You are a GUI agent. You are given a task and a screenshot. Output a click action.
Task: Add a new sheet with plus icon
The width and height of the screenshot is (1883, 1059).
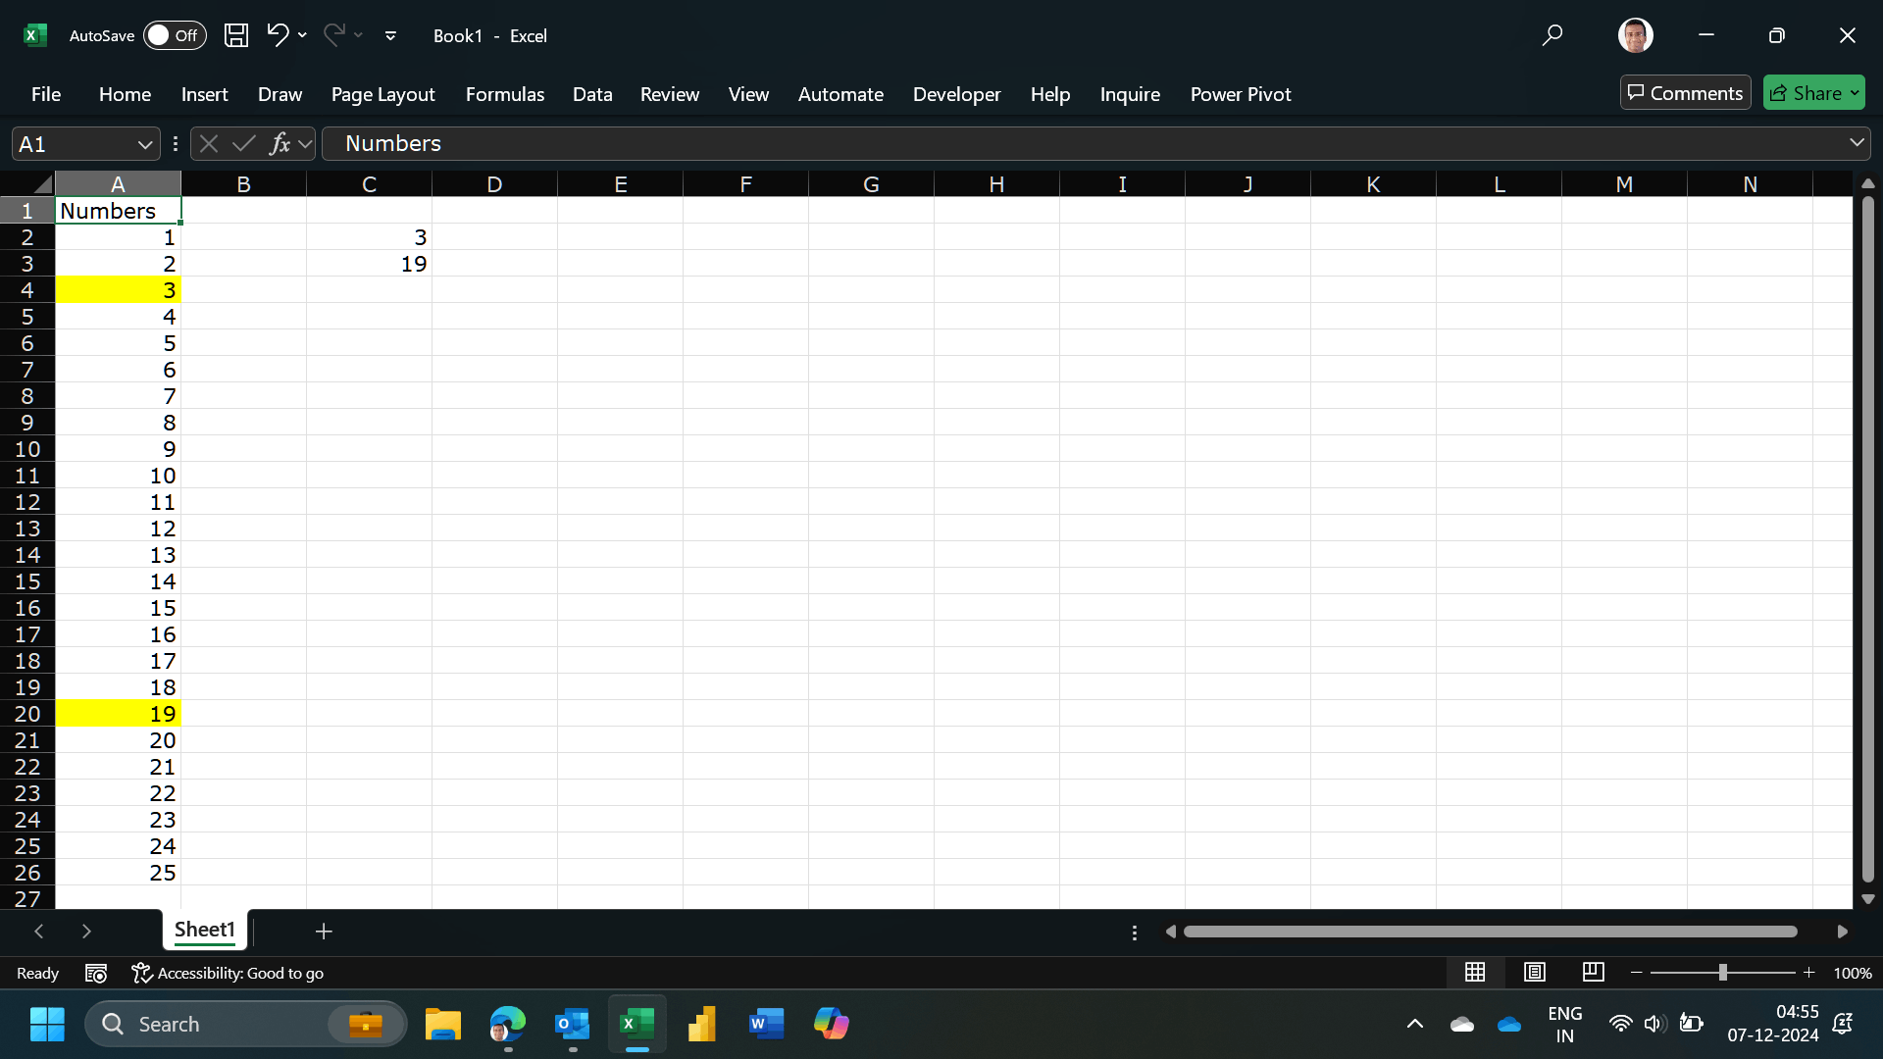point(324,931)
